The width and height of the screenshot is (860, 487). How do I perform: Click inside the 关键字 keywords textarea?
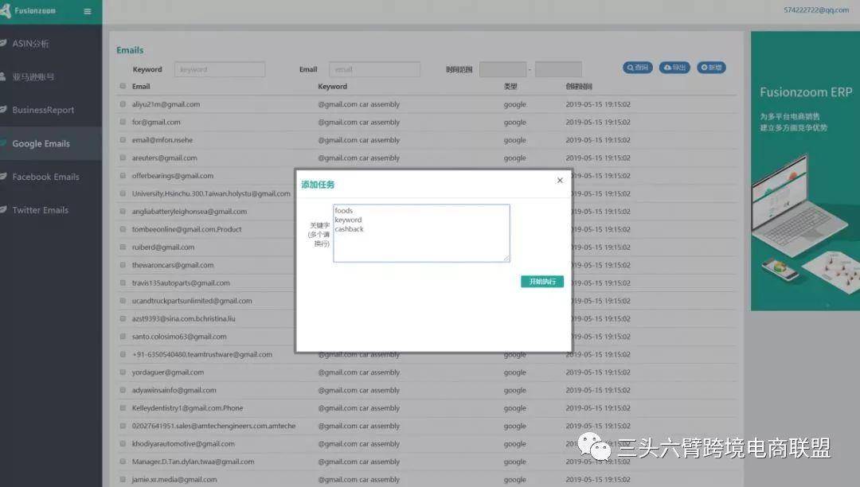point(421,233)
